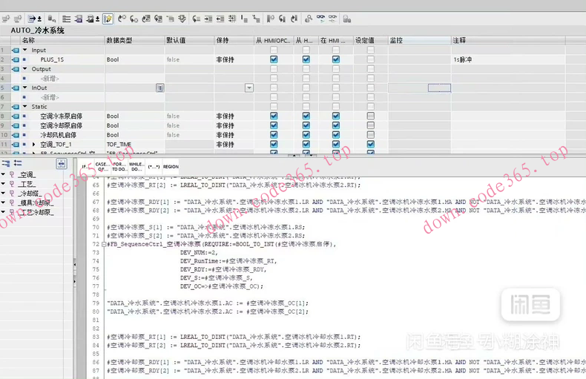Image resolution: width=586 pixels, height=379 pixels.
Task: Insert a (*...*) comment snippet
Action: 154,167
